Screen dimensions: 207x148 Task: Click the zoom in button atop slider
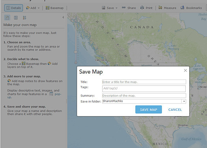[x=76, y=21]
